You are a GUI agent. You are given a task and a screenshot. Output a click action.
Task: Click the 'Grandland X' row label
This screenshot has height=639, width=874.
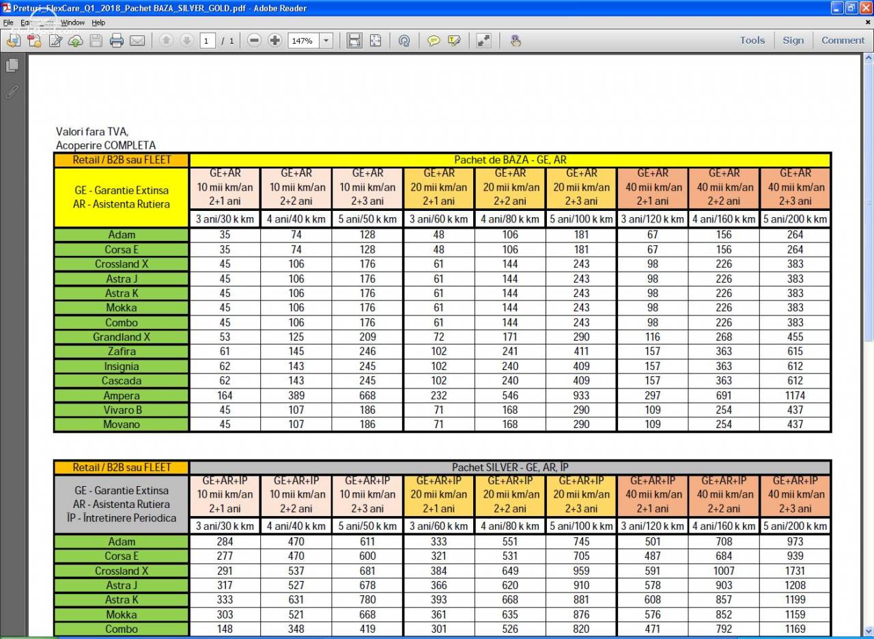[x=122, y=337]
